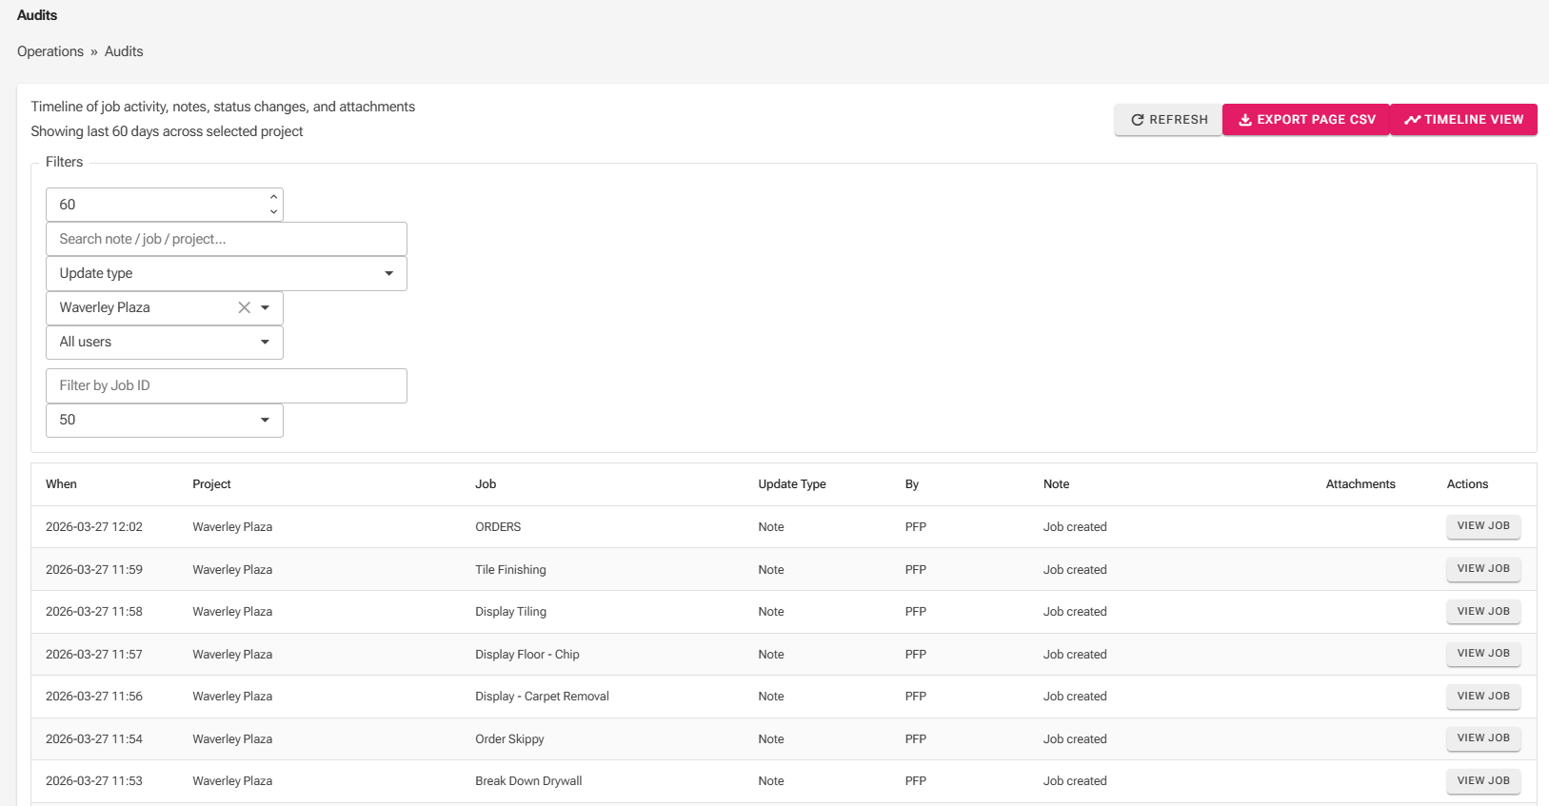Click the Audits breadcrumb
This screenshot has width=1549, height=806.
(124, 51)
